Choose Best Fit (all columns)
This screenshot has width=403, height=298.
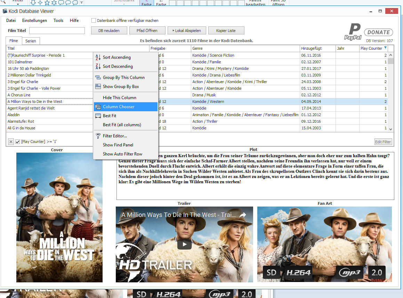point(126,125)
